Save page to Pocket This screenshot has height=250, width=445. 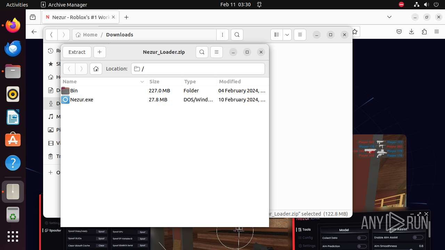tap(399, 32)
